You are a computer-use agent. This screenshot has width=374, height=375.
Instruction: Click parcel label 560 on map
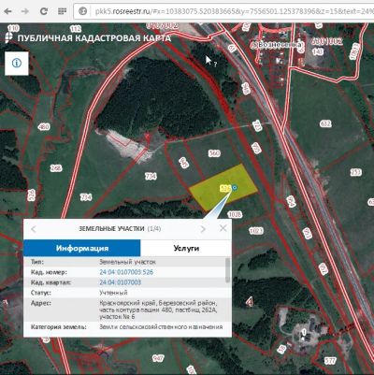[x=214, y=153]
